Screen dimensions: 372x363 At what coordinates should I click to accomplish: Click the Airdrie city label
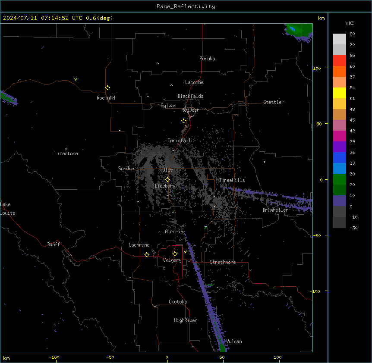pos(174,232)
